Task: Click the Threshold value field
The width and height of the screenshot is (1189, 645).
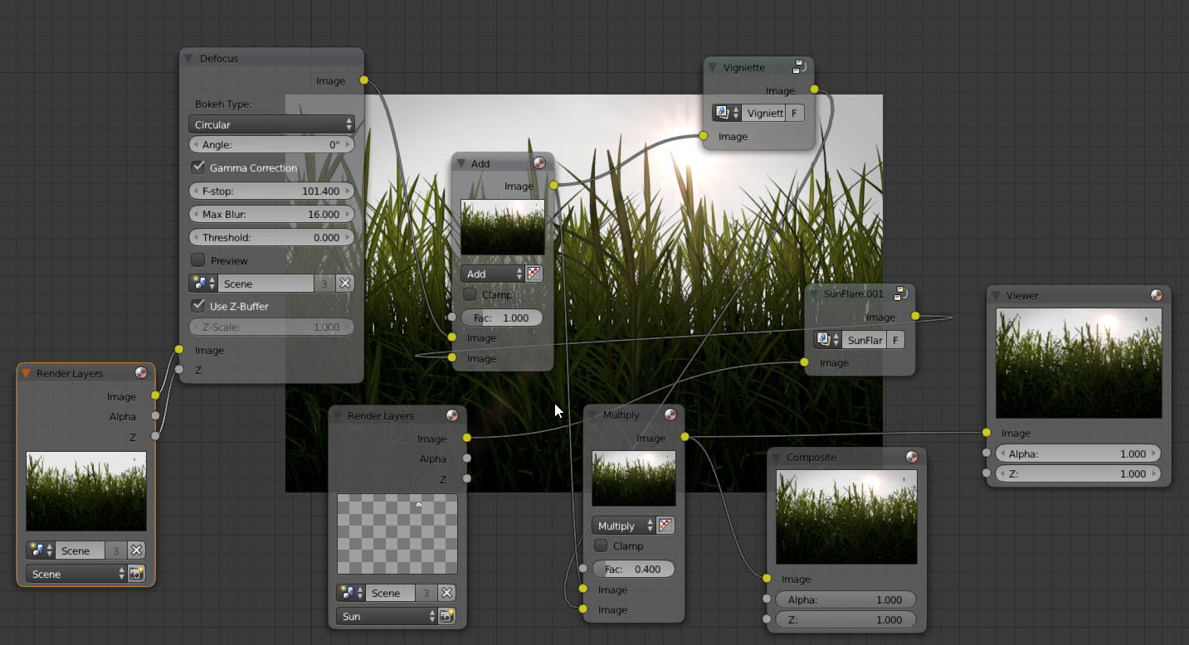Action: [271, 237]
